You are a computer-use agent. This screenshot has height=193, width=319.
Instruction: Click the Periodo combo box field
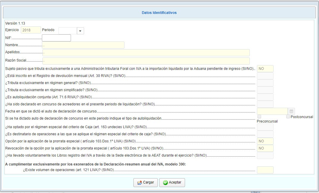click(68, 31)
